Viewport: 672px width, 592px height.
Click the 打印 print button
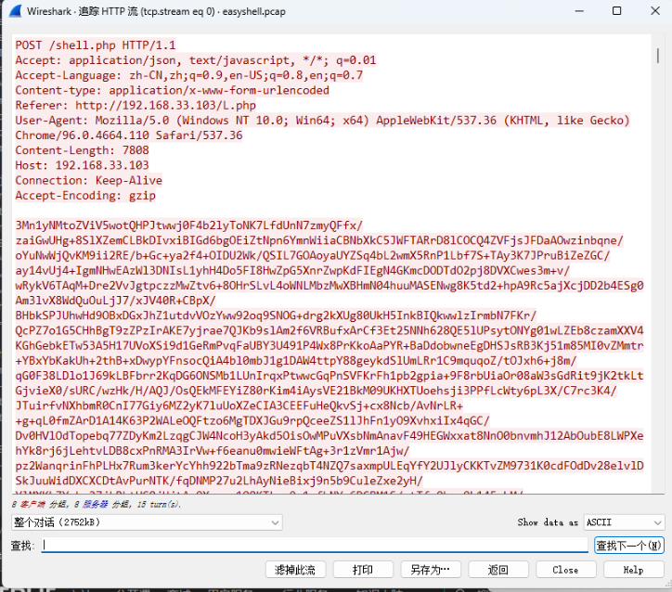[363, 570]
